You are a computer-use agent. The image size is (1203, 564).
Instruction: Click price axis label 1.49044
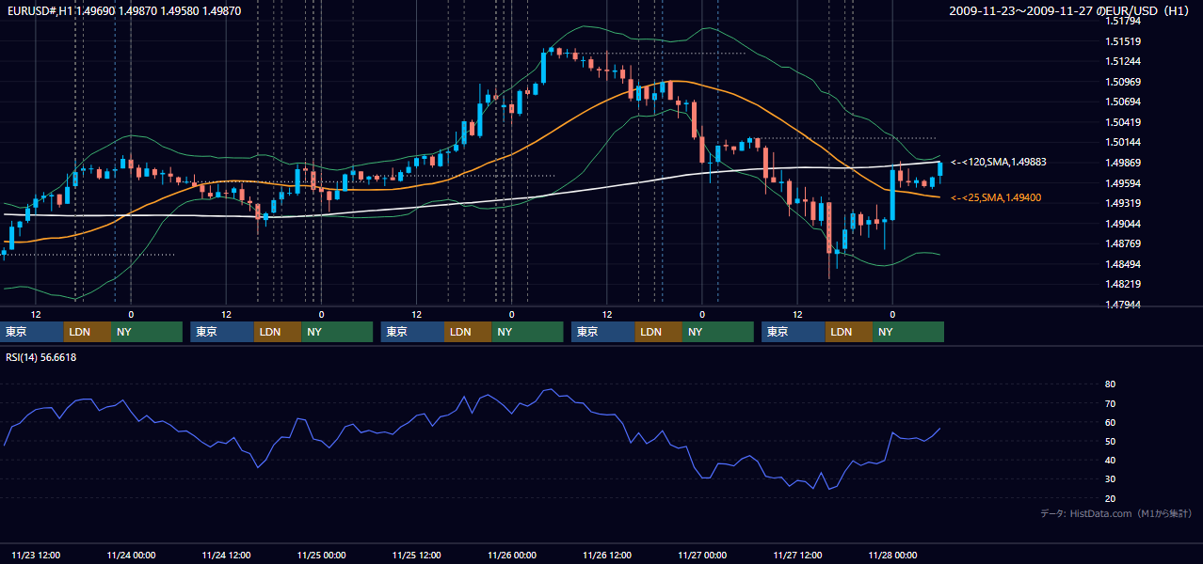point(1123,224)
